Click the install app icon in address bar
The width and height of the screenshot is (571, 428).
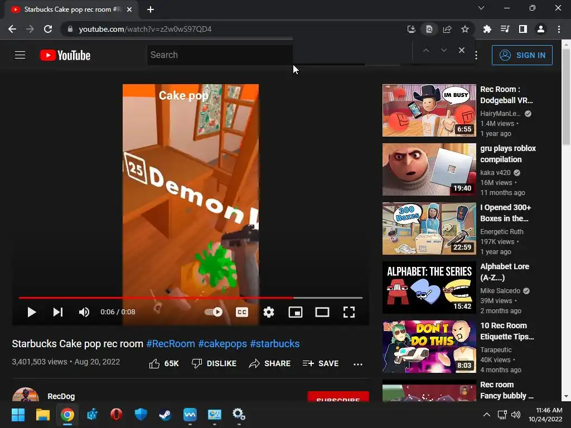[x=411, y=29]
